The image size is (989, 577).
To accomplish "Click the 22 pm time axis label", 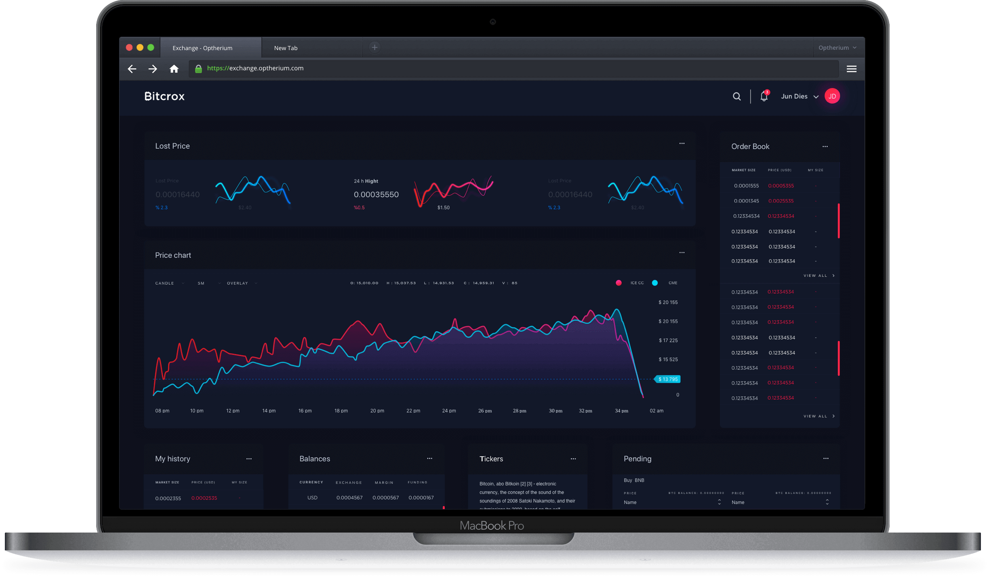I will coord(413,411).
